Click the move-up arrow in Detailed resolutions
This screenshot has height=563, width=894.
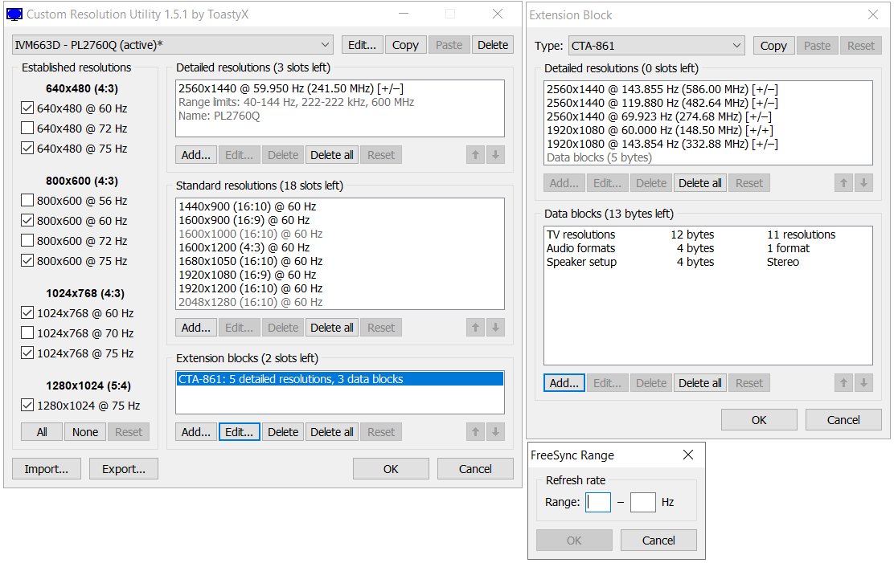pos(476,155)
